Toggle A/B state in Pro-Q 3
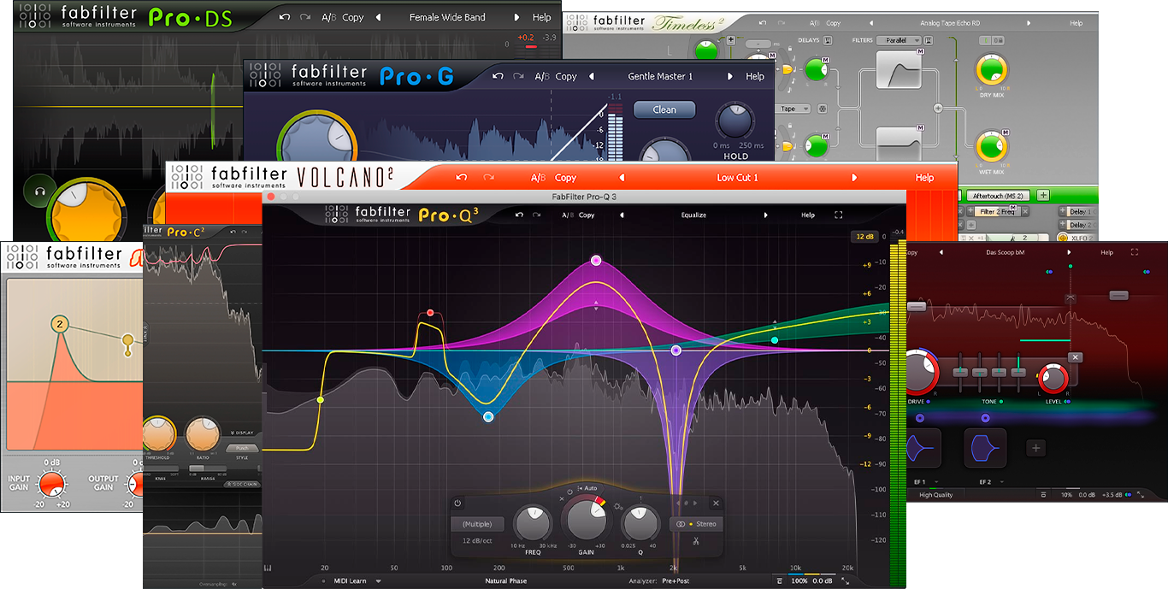1168x589 pixels. point(568,215)
